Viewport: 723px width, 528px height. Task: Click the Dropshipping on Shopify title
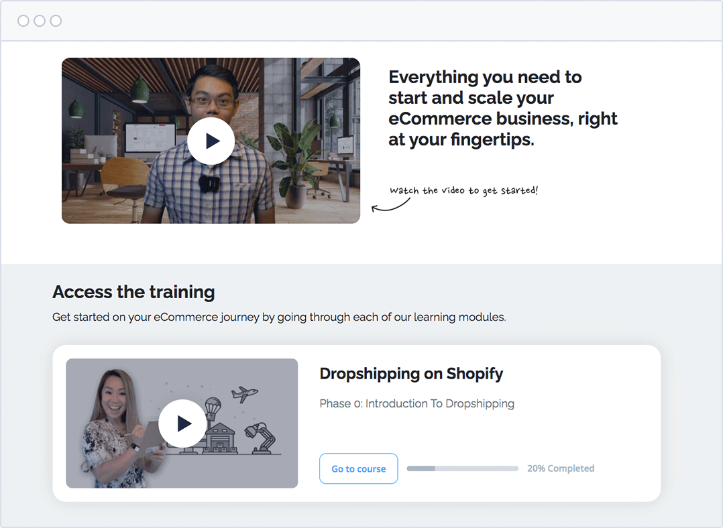tap(411, 374)
